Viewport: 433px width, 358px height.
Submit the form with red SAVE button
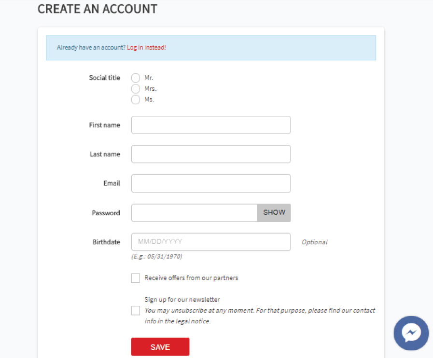[x=160, y=347]
